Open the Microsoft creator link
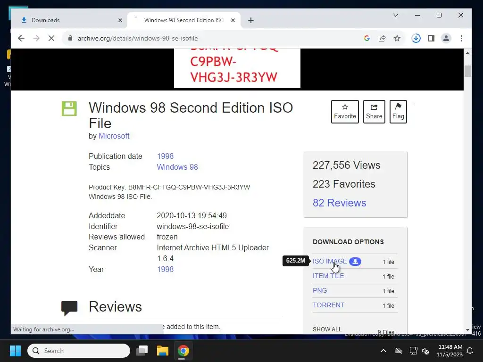 pos(114,136)
